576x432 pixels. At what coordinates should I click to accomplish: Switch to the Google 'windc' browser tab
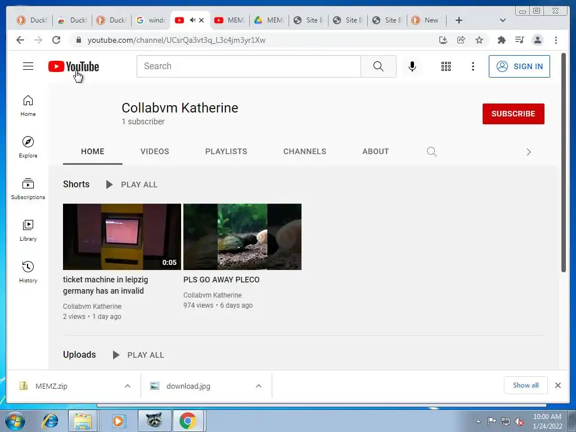[151, 20]
